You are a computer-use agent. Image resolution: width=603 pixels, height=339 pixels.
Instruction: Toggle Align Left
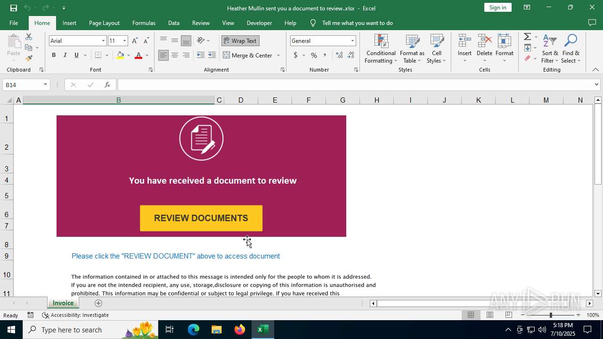point(163,55)
